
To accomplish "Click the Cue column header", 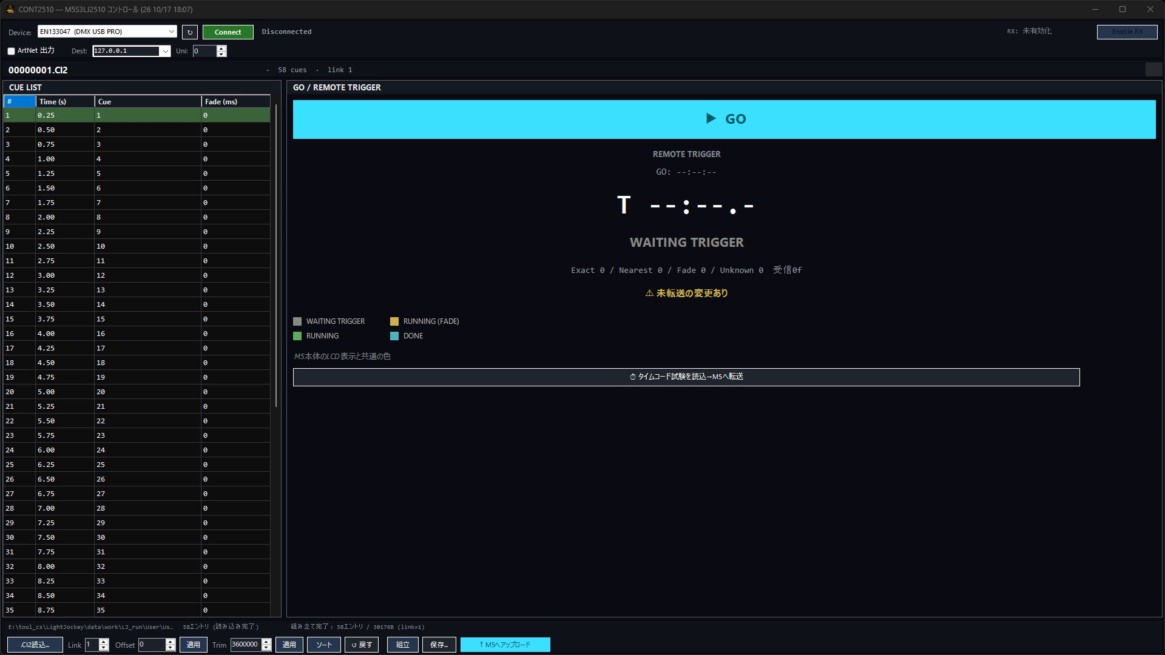I will [148, 101].
